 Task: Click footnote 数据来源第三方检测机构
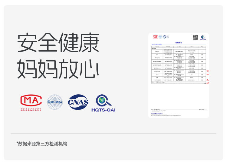[42, 144]
